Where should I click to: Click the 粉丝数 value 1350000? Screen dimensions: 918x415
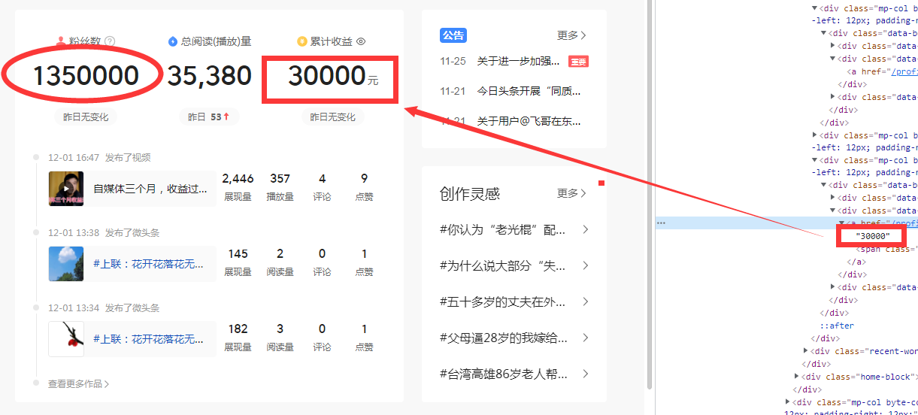pos(86,76)
